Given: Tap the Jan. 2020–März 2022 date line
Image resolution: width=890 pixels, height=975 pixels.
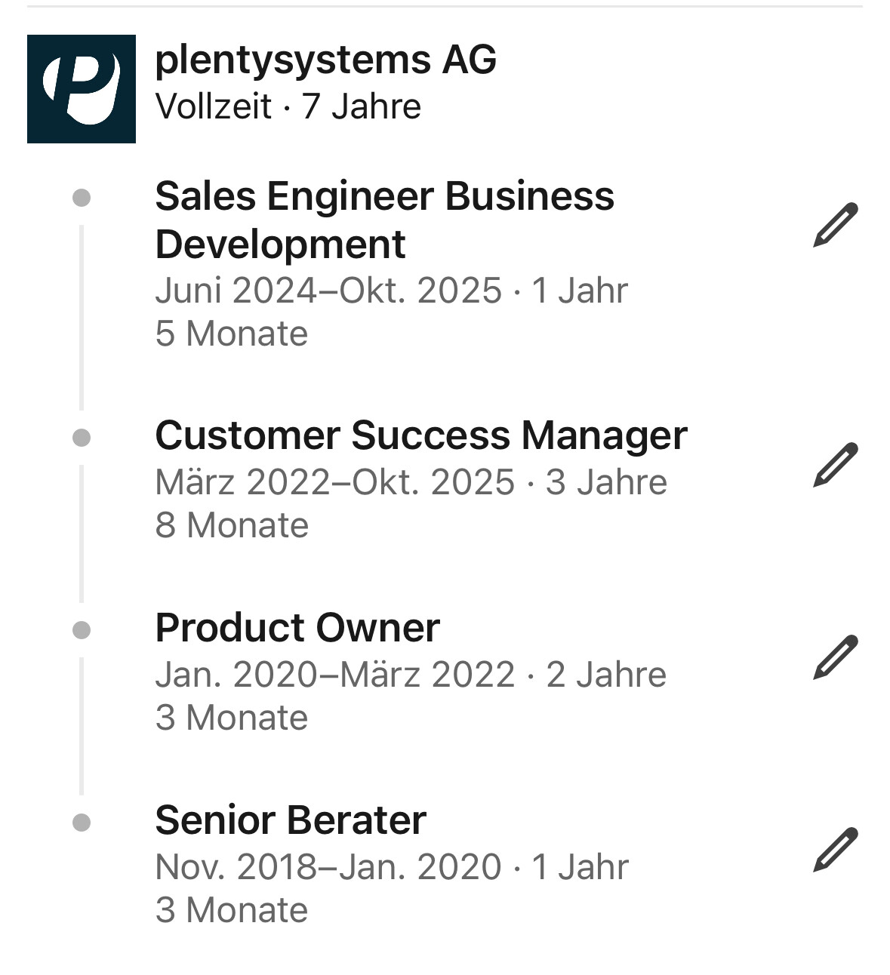Looking at the screenshot, I should pyautogui.click(x=334, y=675).
